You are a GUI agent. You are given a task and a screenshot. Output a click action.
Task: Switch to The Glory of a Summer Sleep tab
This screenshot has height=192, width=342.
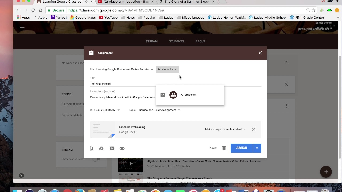[187, 2]
